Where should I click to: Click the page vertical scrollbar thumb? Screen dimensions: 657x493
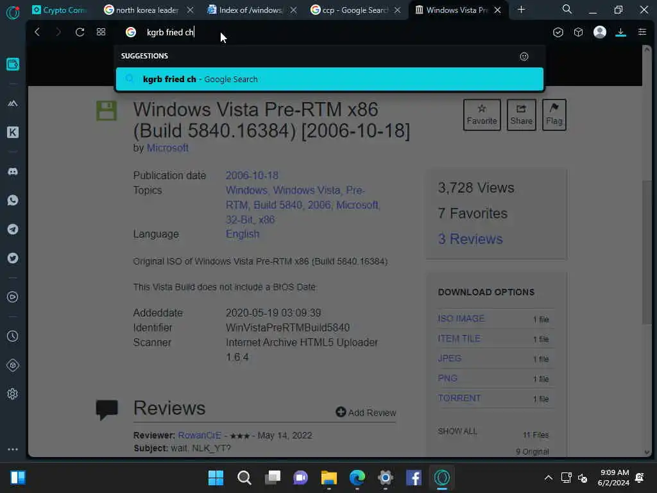(x=647, y=252)
